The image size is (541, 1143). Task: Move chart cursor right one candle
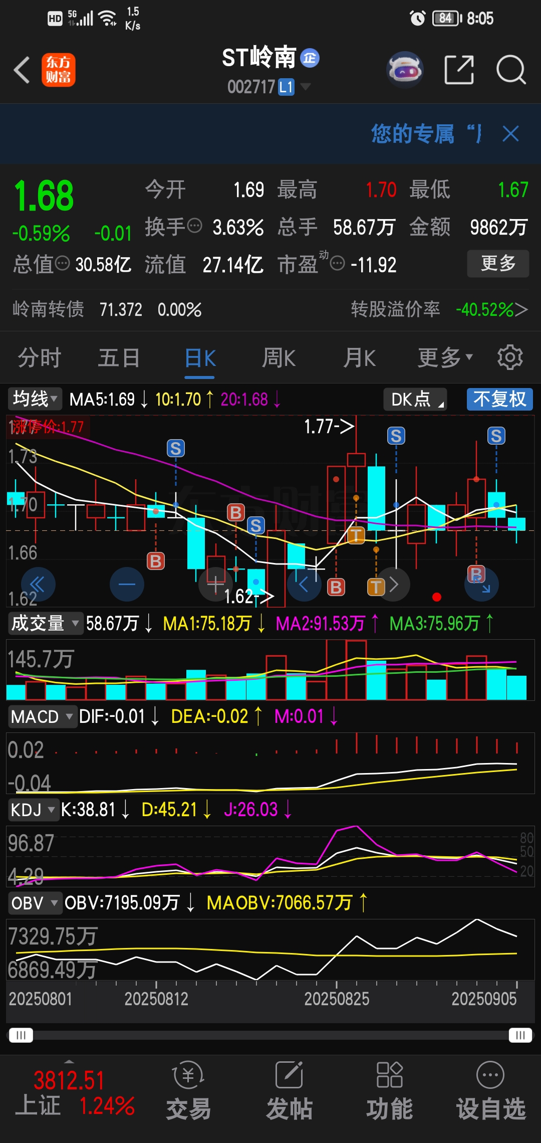[393, 584]
